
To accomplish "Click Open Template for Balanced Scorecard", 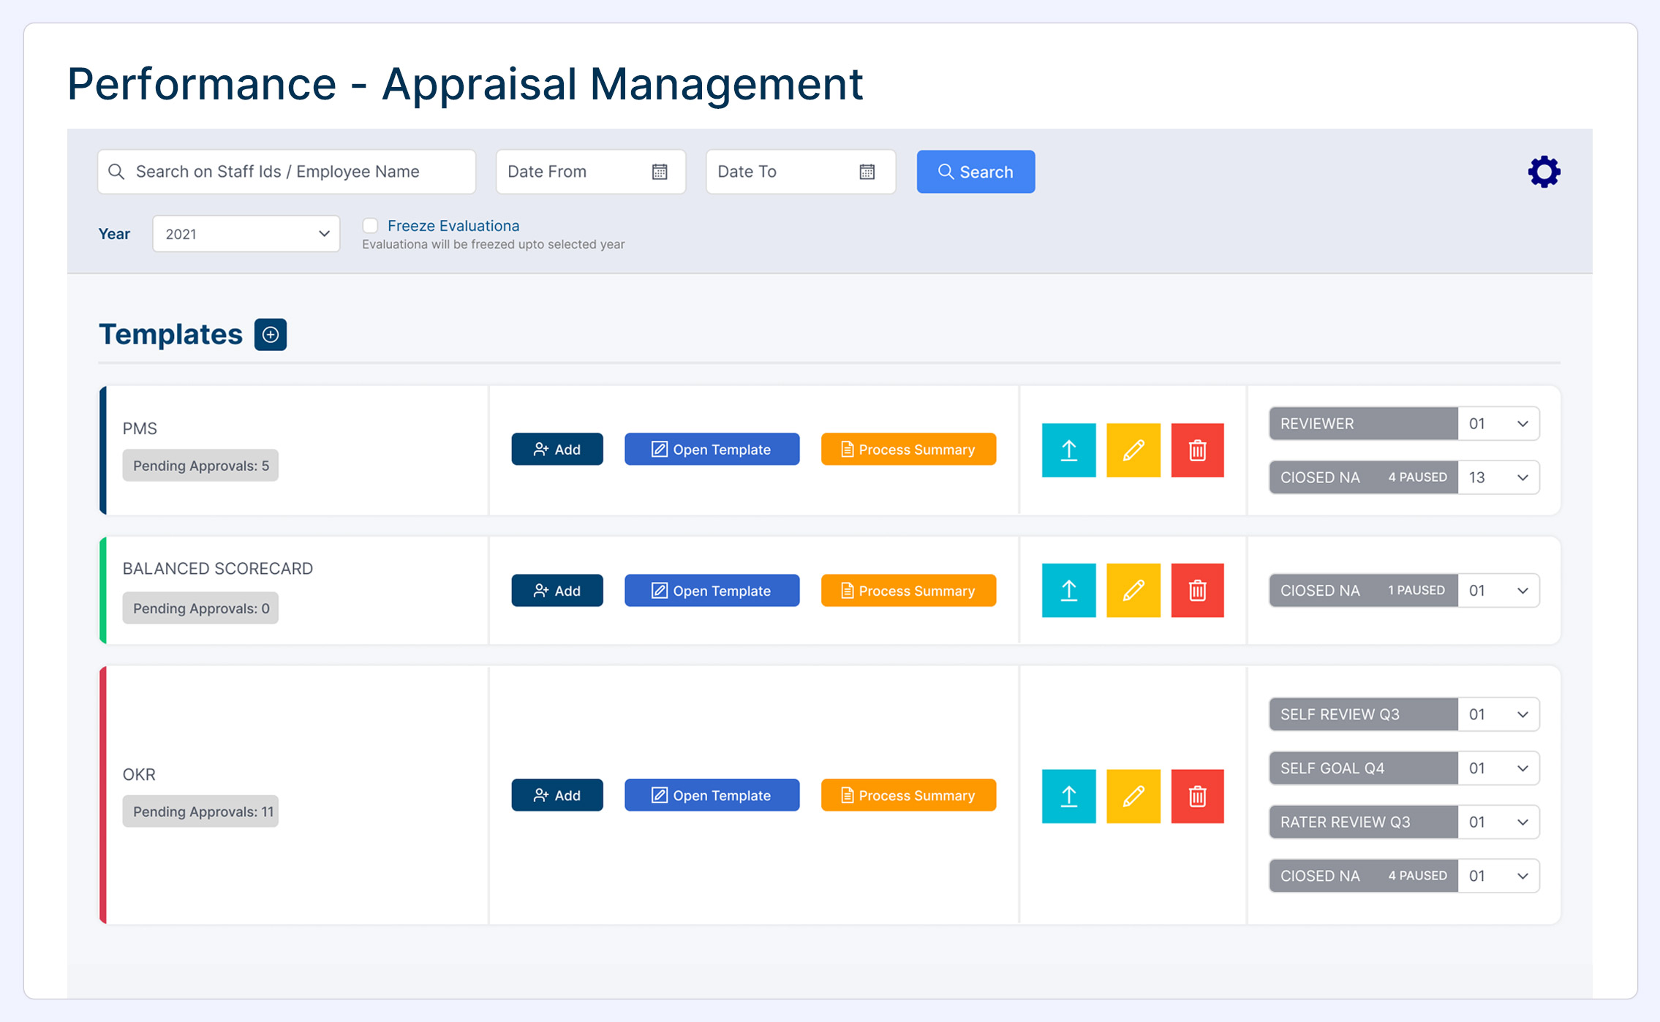I will (712, 591).
